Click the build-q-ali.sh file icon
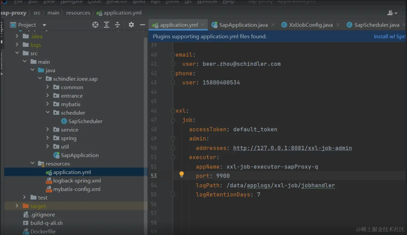407x235 pixels. (26, 223)
